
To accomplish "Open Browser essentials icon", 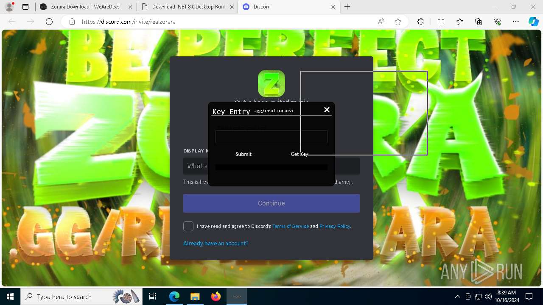I will coord(497,22).
